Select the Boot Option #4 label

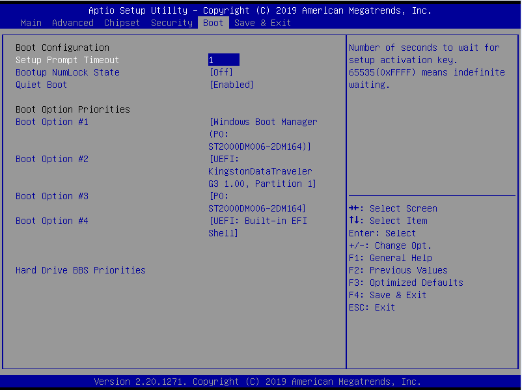(51, 221)
